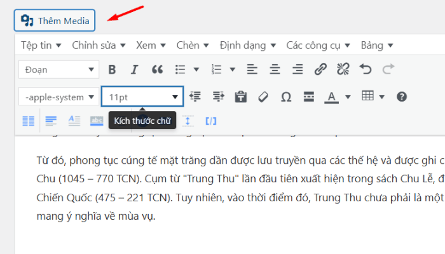445x254 pixels.
Task: Toggle blockquote formatting
Action: pyautogui.click(x=157, y=69)
